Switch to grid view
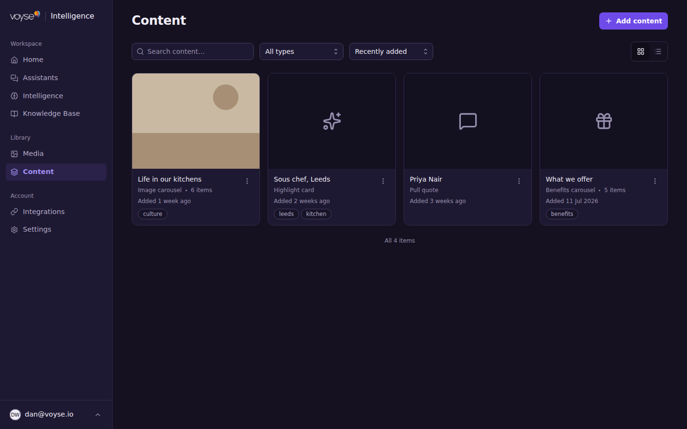The height and width of the screenshot is (429, 687). (641, 51)
